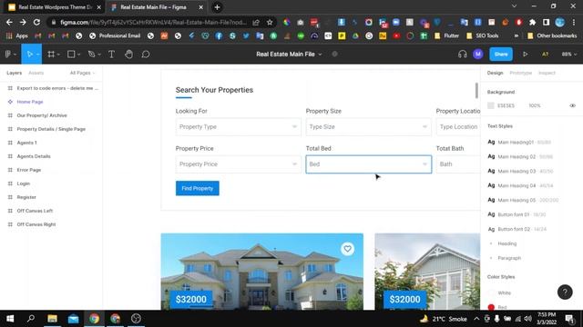Viewport: 583px width, 327px height.
Task: Open the Type Size dropdown
Action: tap(368, 127)
